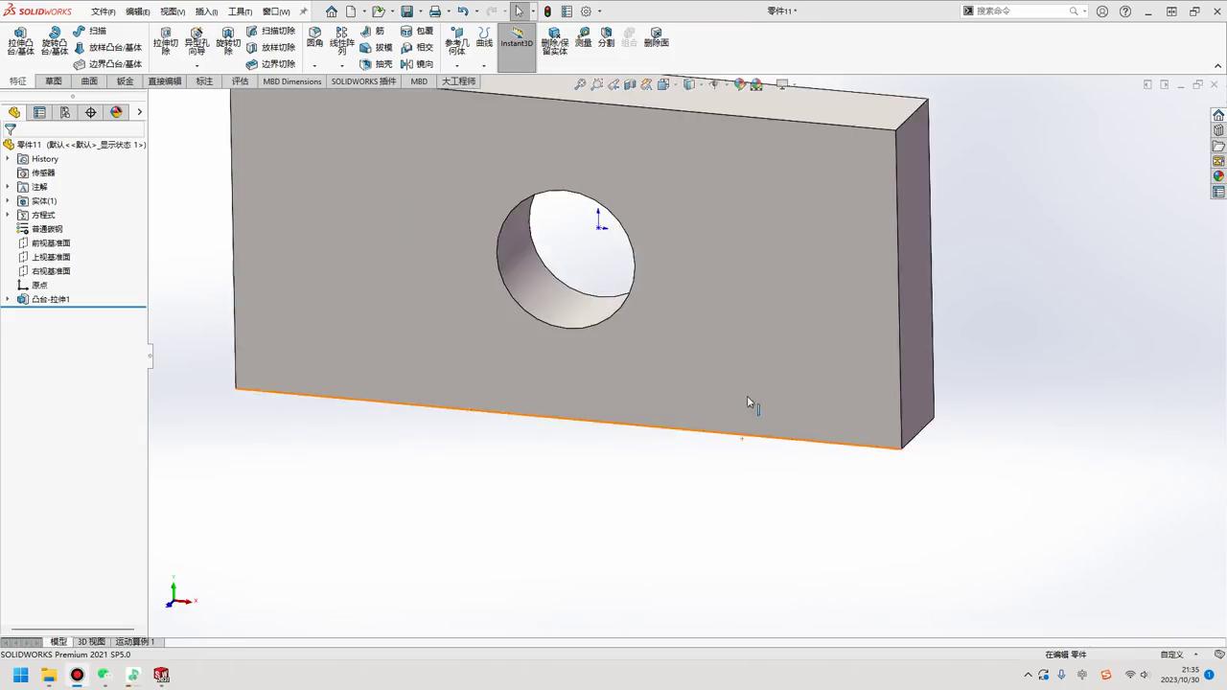Activate the 线性阵列 (Linear Pattern) tool
The height and width of the screenshot is (690, 1227).
[341, 39]
